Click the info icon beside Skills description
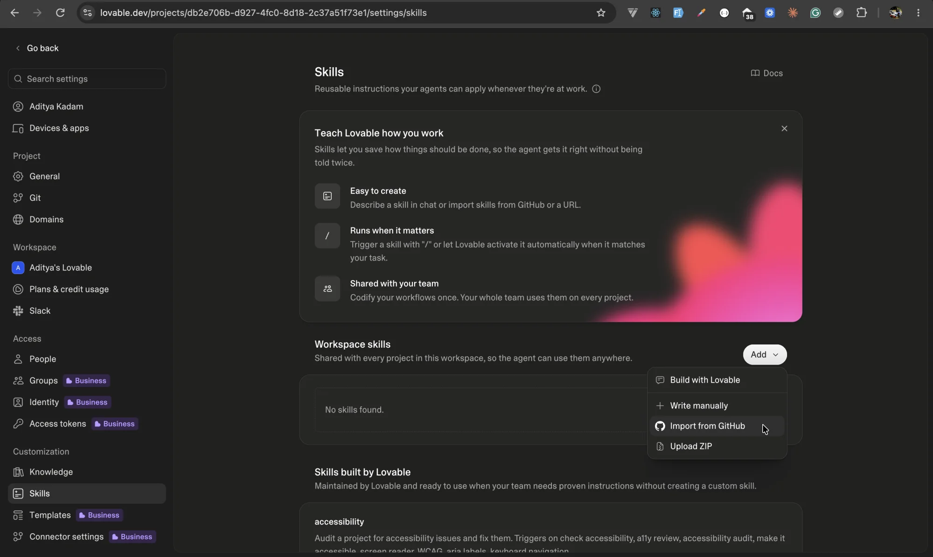The height and width of the screenshot is (557, 933). 596,89
